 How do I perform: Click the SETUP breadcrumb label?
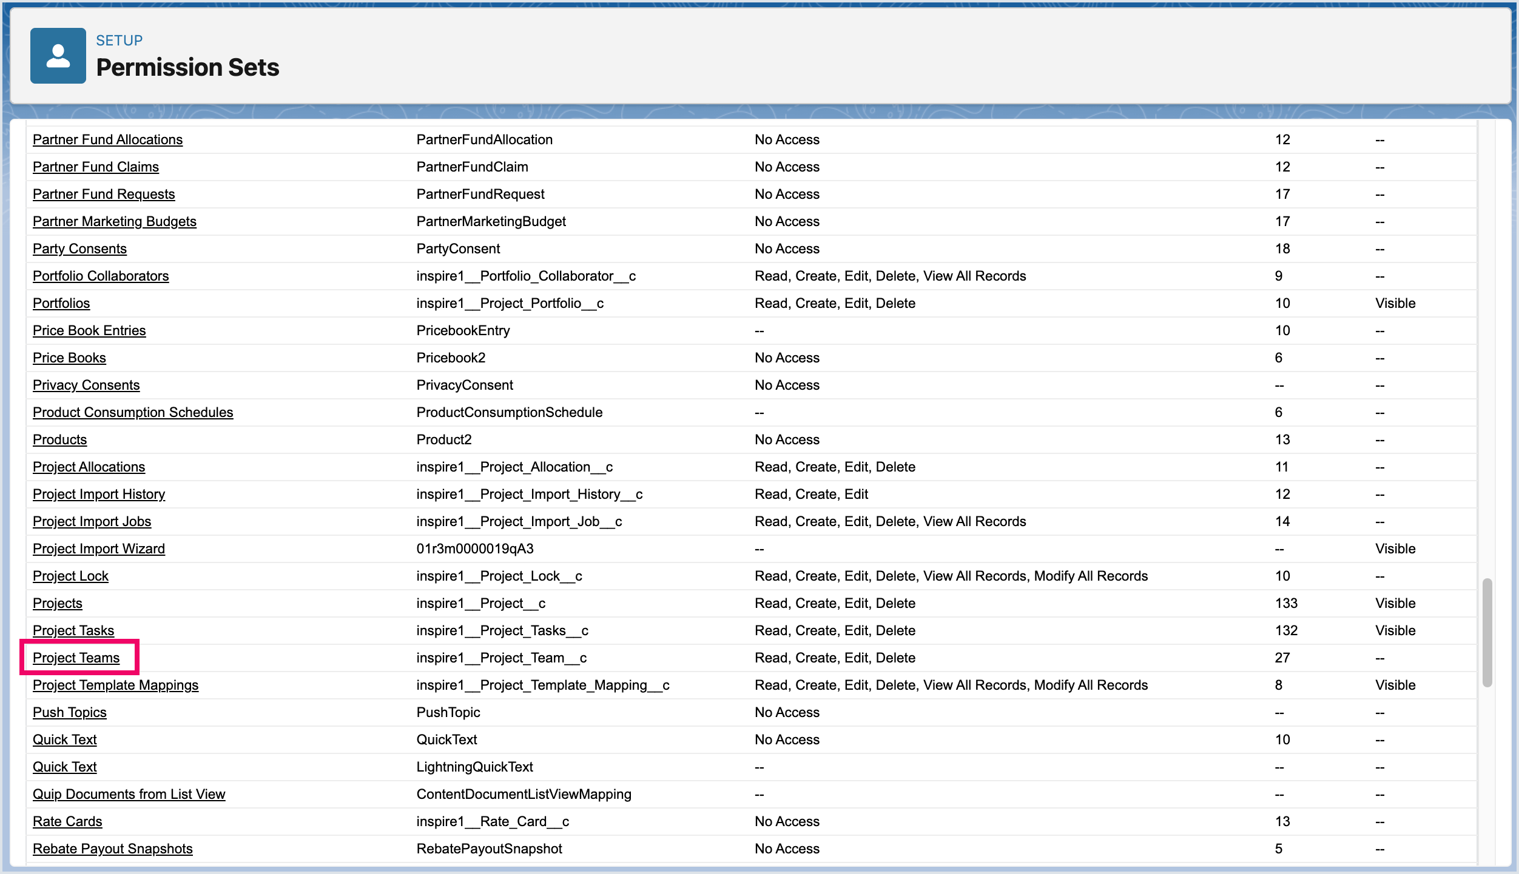pyautogui.click(x=120, y=41)
